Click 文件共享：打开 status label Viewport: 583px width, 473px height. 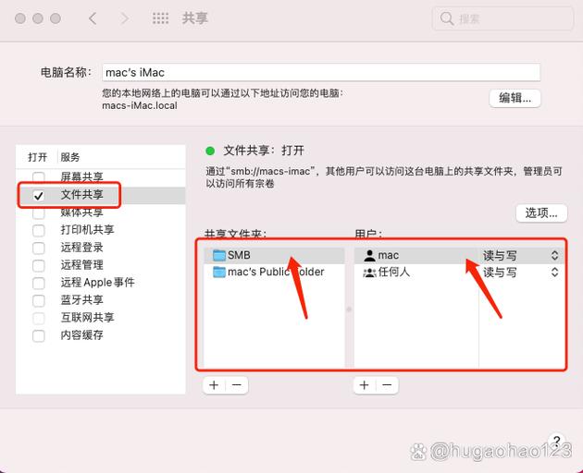264,151
